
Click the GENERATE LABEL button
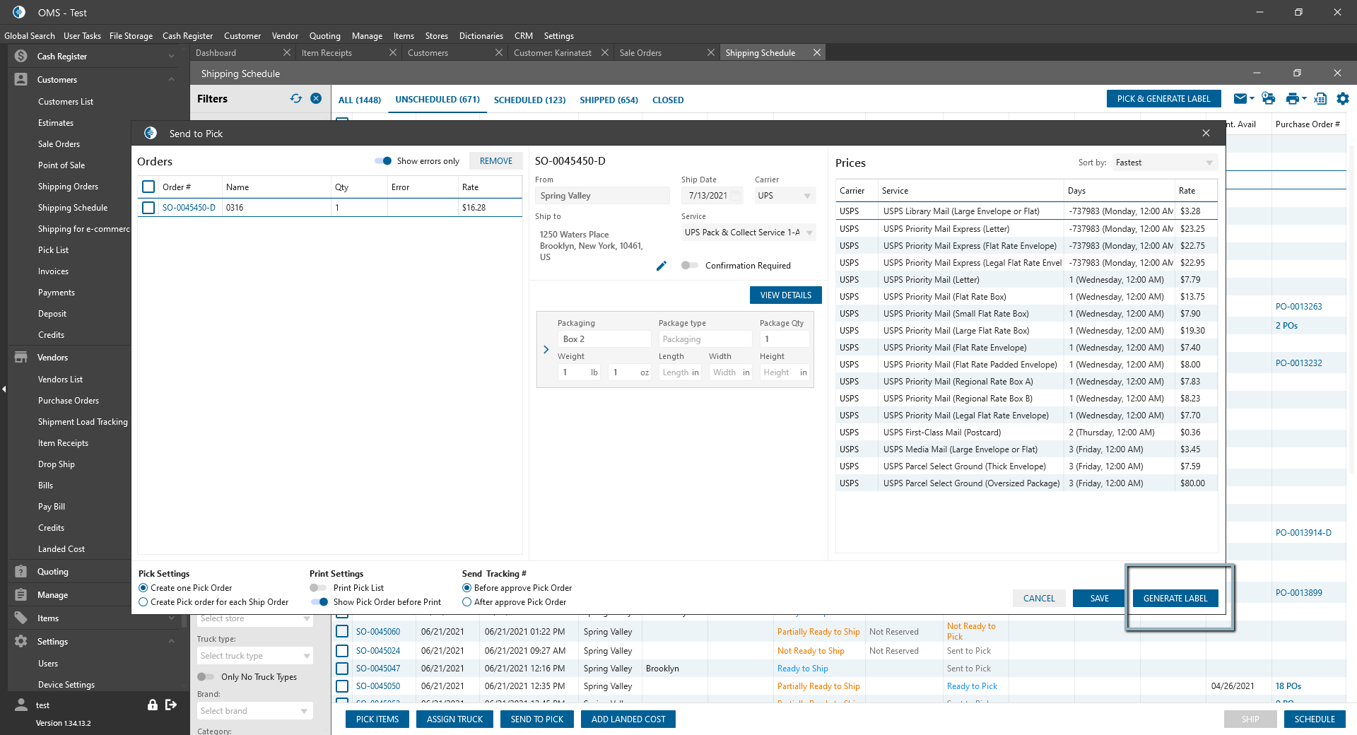pos(1175,598)
